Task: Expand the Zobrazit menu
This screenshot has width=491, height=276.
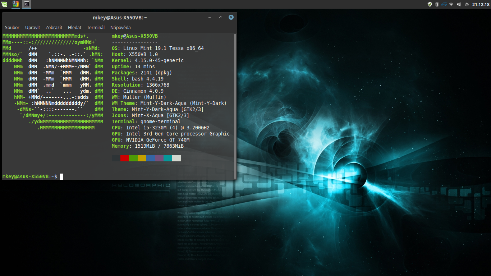Action: coord(54,27)
